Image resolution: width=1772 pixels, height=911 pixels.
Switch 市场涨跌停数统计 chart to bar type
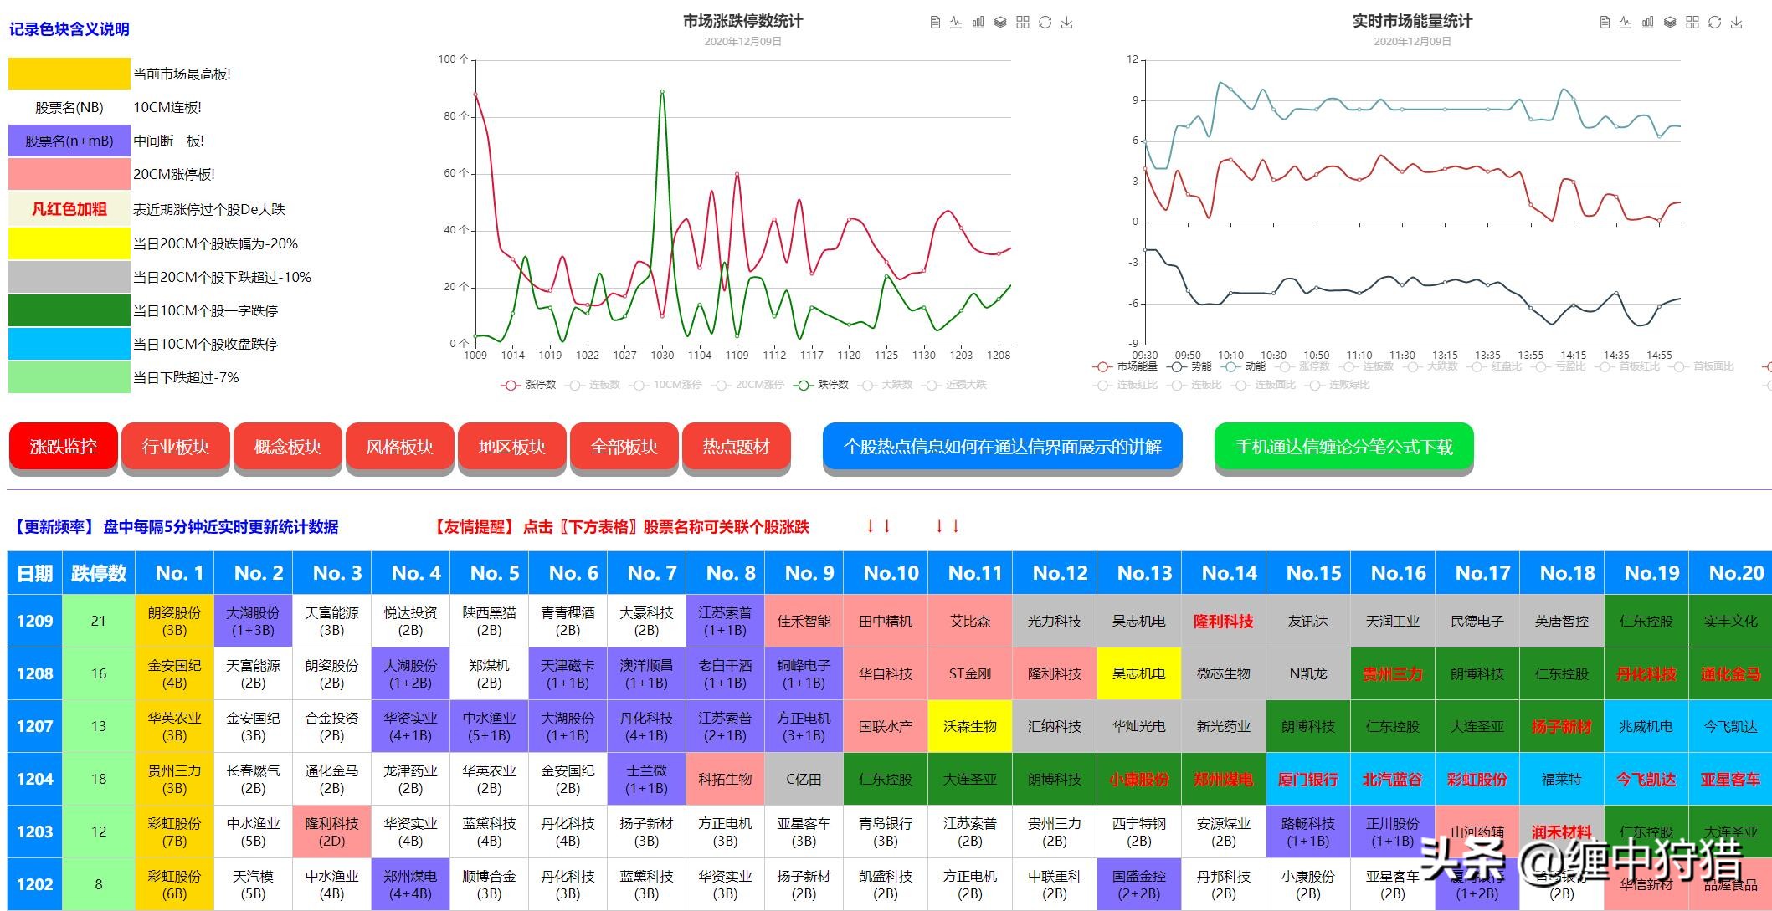click(x=978, y=23)
